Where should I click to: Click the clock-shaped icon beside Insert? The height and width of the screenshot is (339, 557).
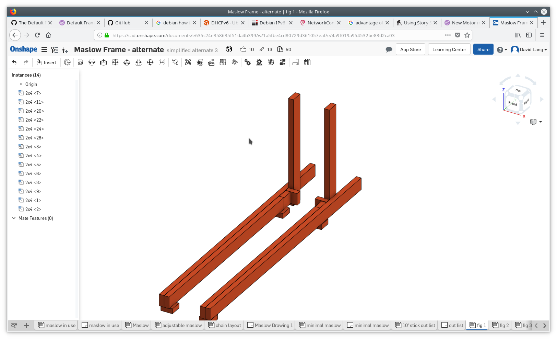[67, 62]
